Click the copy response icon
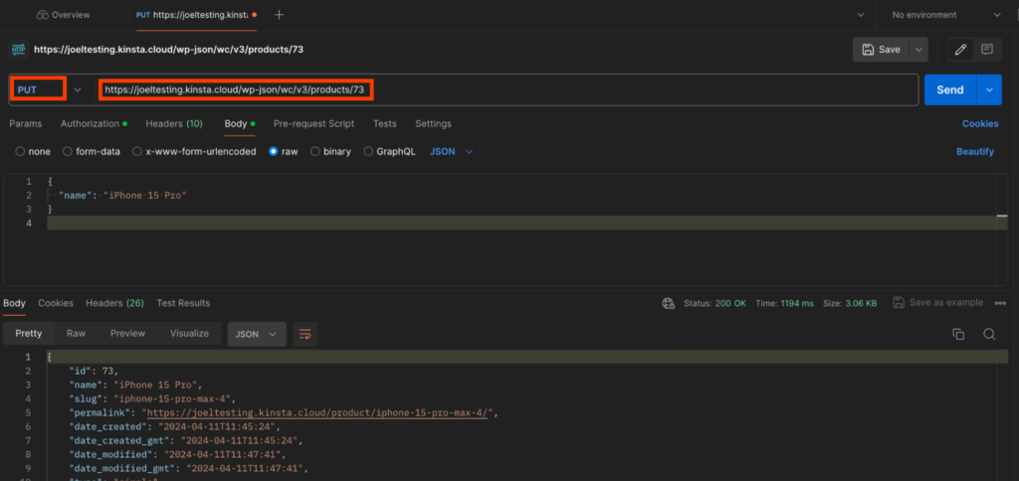 coord(958,334)
